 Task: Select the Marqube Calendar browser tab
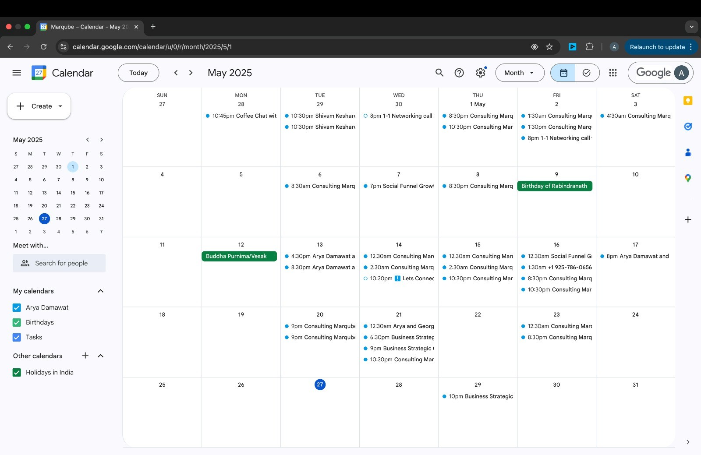pos(90,27)
